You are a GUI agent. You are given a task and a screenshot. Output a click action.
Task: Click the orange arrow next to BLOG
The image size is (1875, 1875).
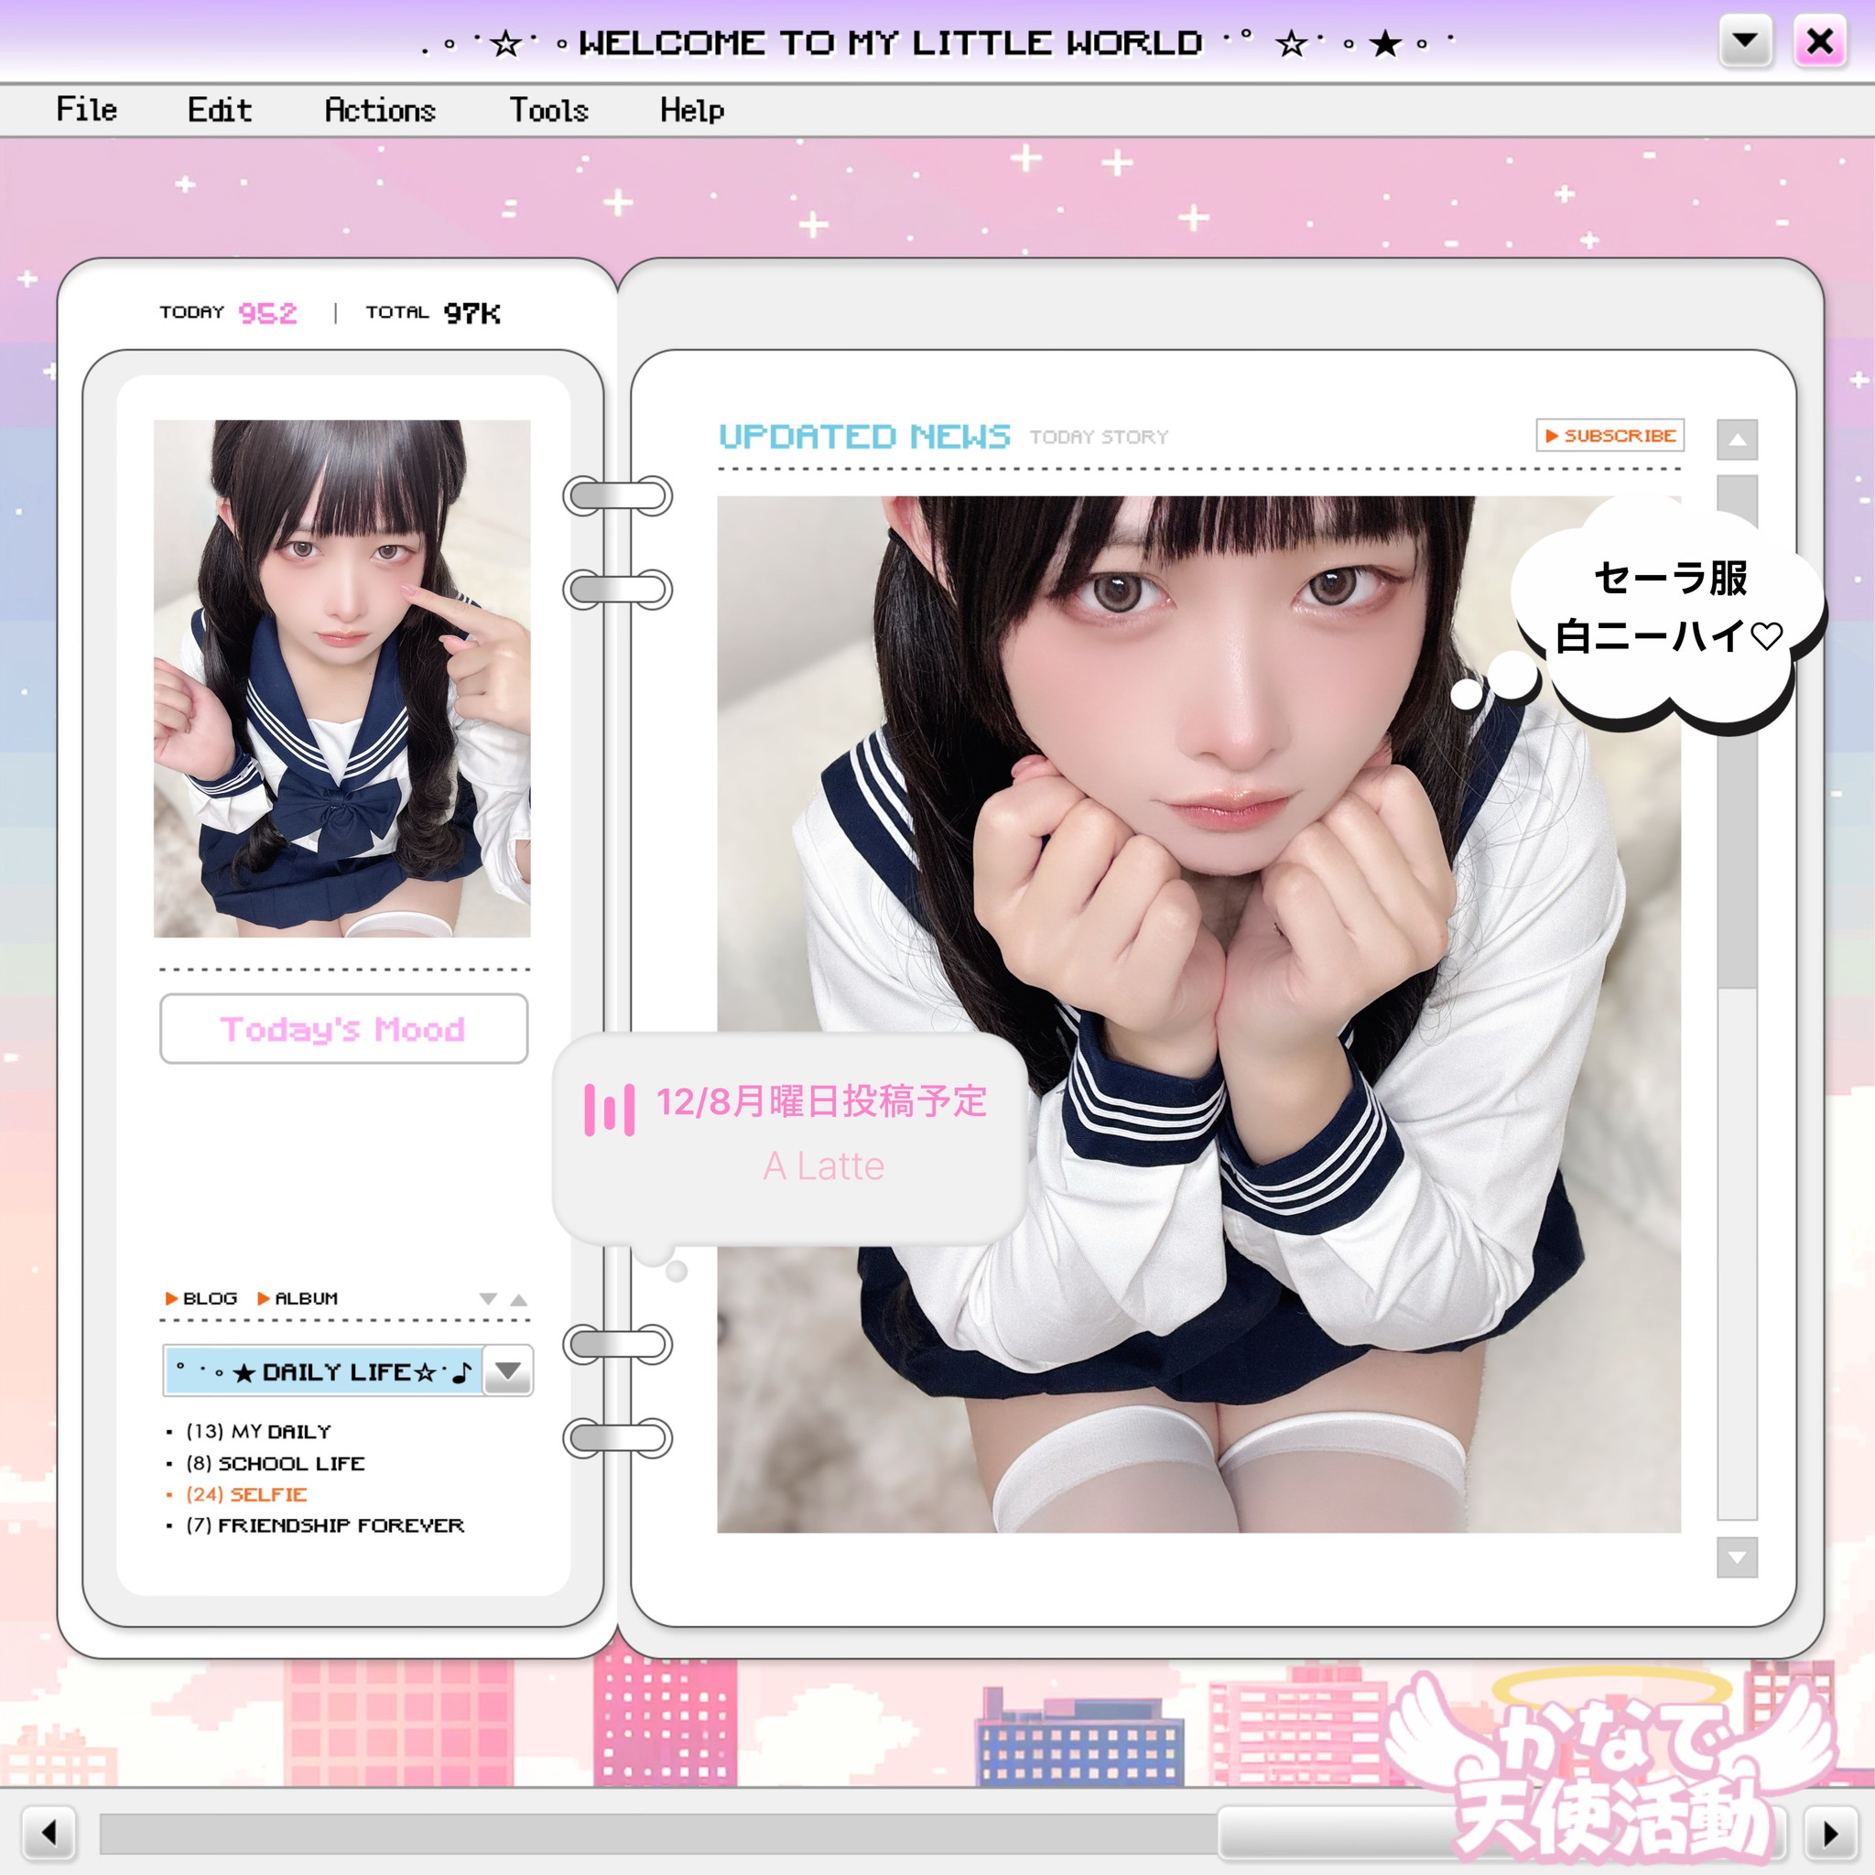(172, 1298)
